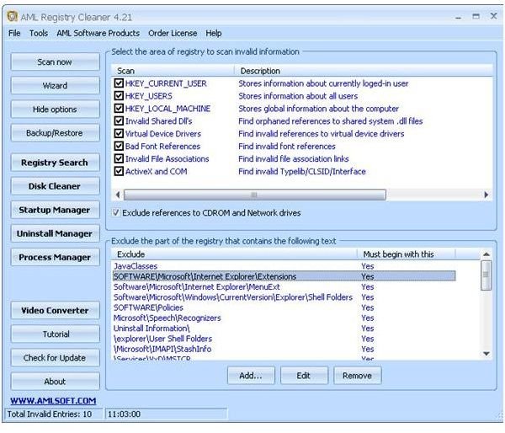Uncheck the ActiveX and COM checkbox
This screenshot has width=505, height=433.
(x=119, y=171)
